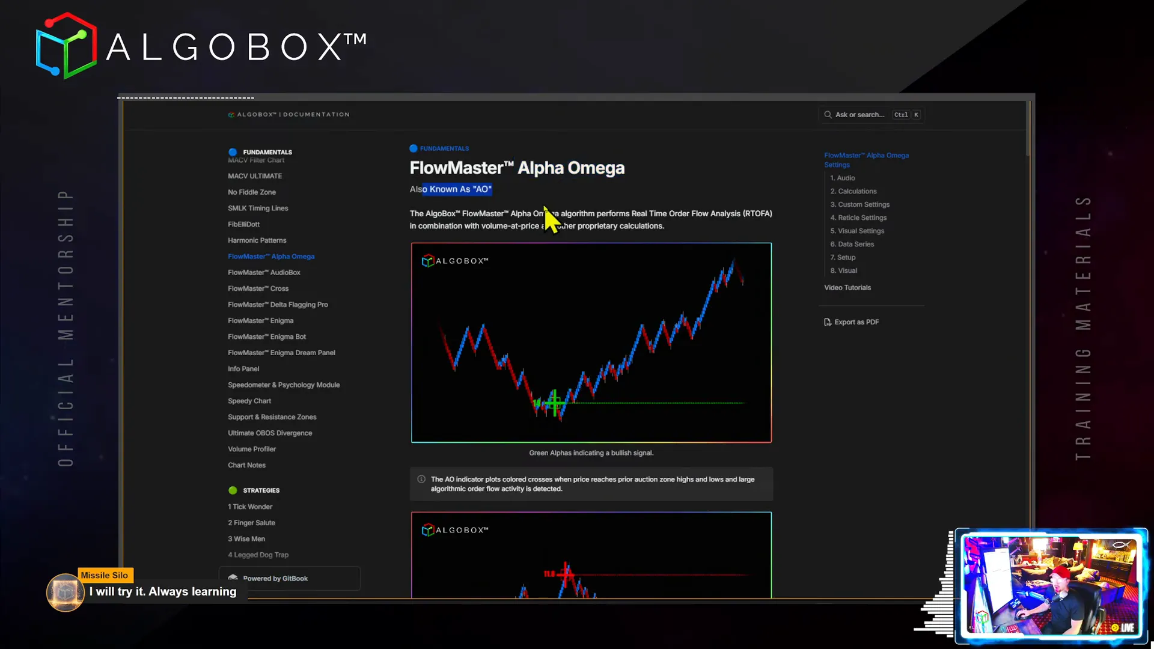Click the AlgoBox cube logo top left
Screen dimensions: 1154x649
(x=66, y=46)
